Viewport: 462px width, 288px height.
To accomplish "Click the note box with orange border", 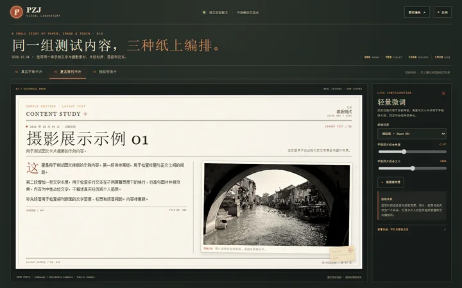I will click(412, 205).
